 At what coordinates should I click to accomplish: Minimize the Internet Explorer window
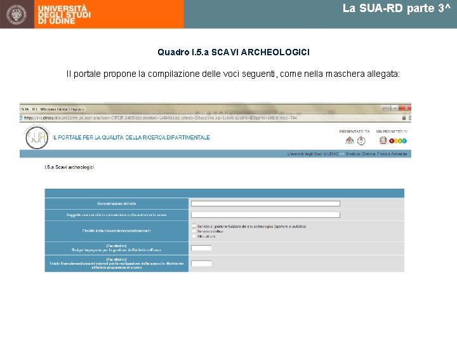386,108
